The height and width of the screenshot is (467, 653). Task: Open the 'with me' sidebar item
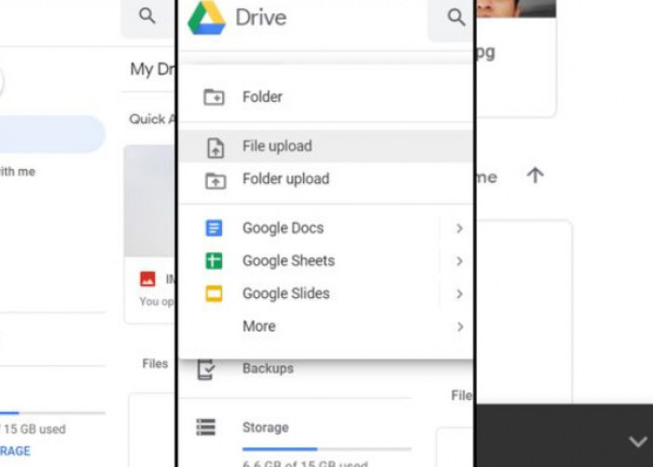pyautogui.click(x=18, y=171)
